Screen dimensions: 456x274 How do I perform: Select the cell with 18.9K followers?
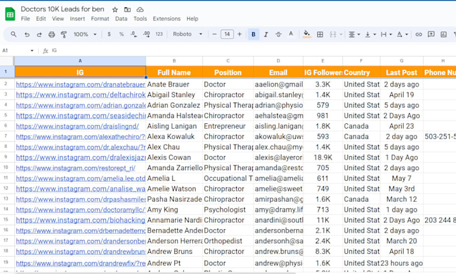click(x=323, y=157)
